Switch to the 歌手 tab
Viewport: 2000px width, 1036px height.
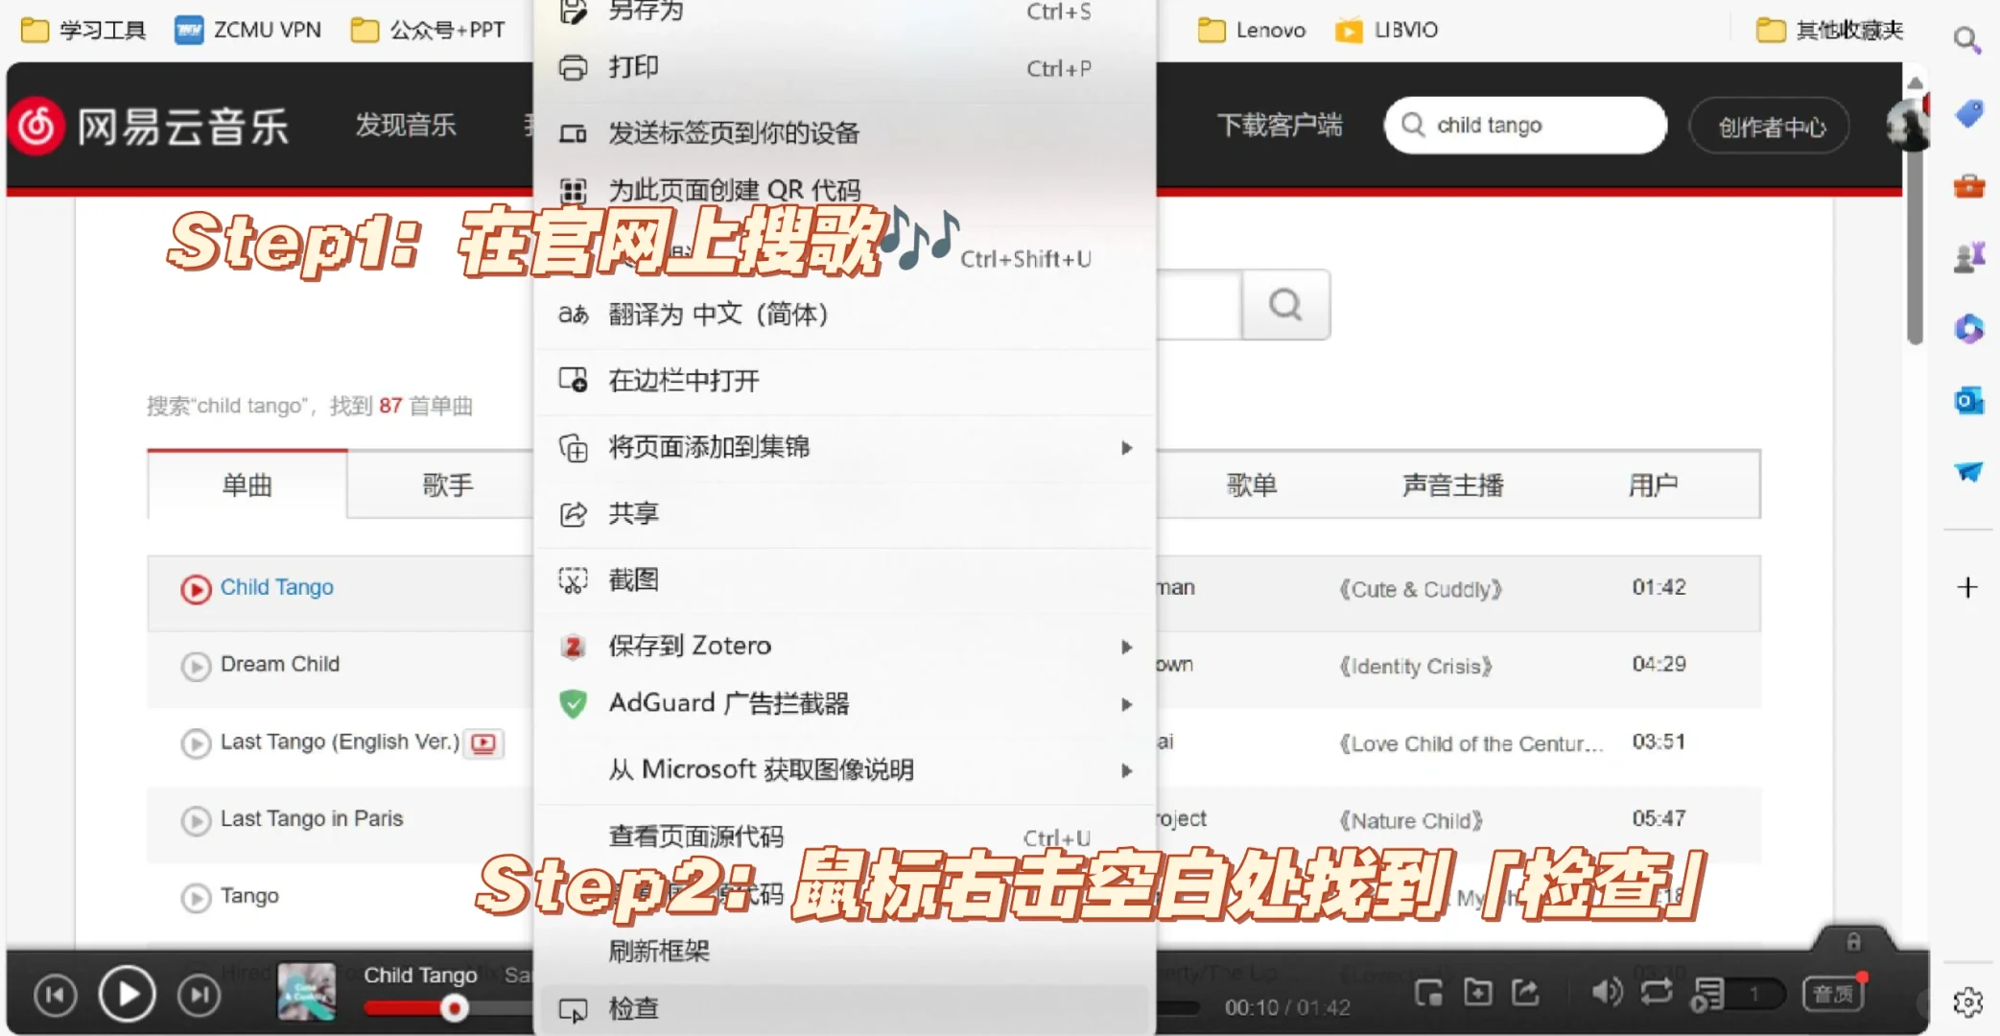pyautogui.click(x=447, y=484)
